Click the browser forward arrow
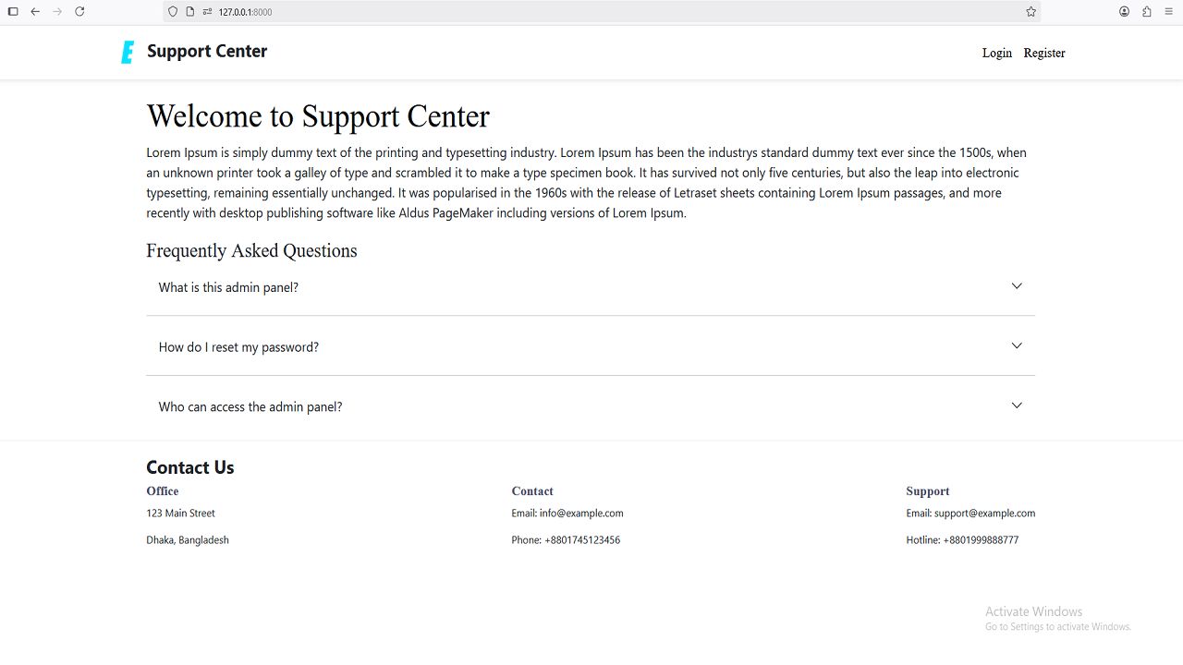 [57, 12]
